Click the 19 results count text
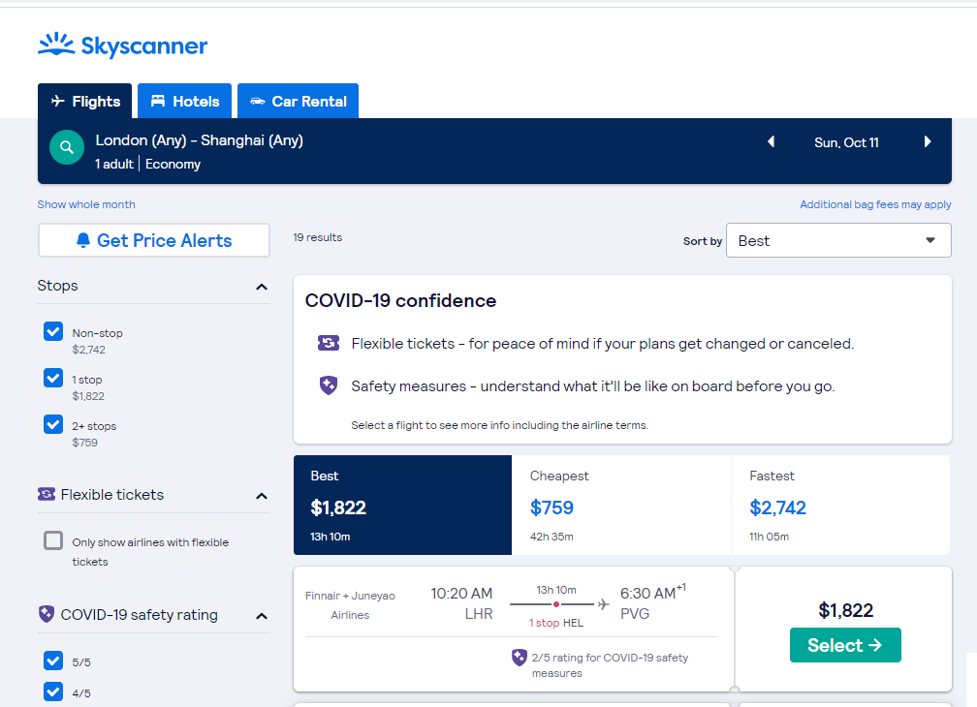Image resolution: width=977 pixels, height=707 pixels. coord(317,237)
